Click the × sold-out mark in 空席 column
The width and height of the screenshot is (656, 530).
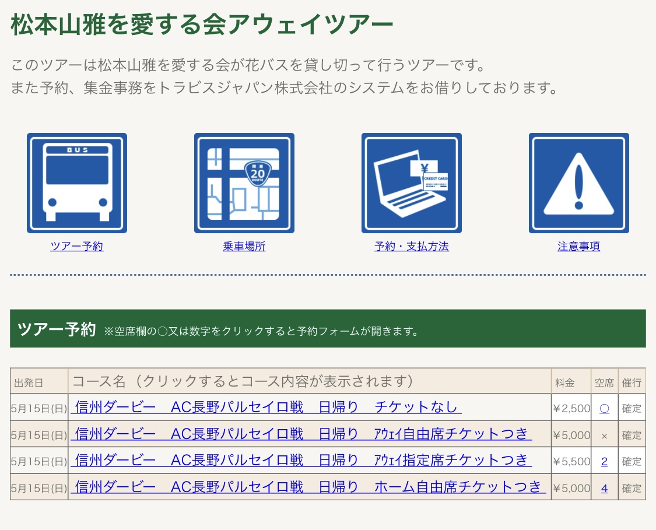click(604, 436)
